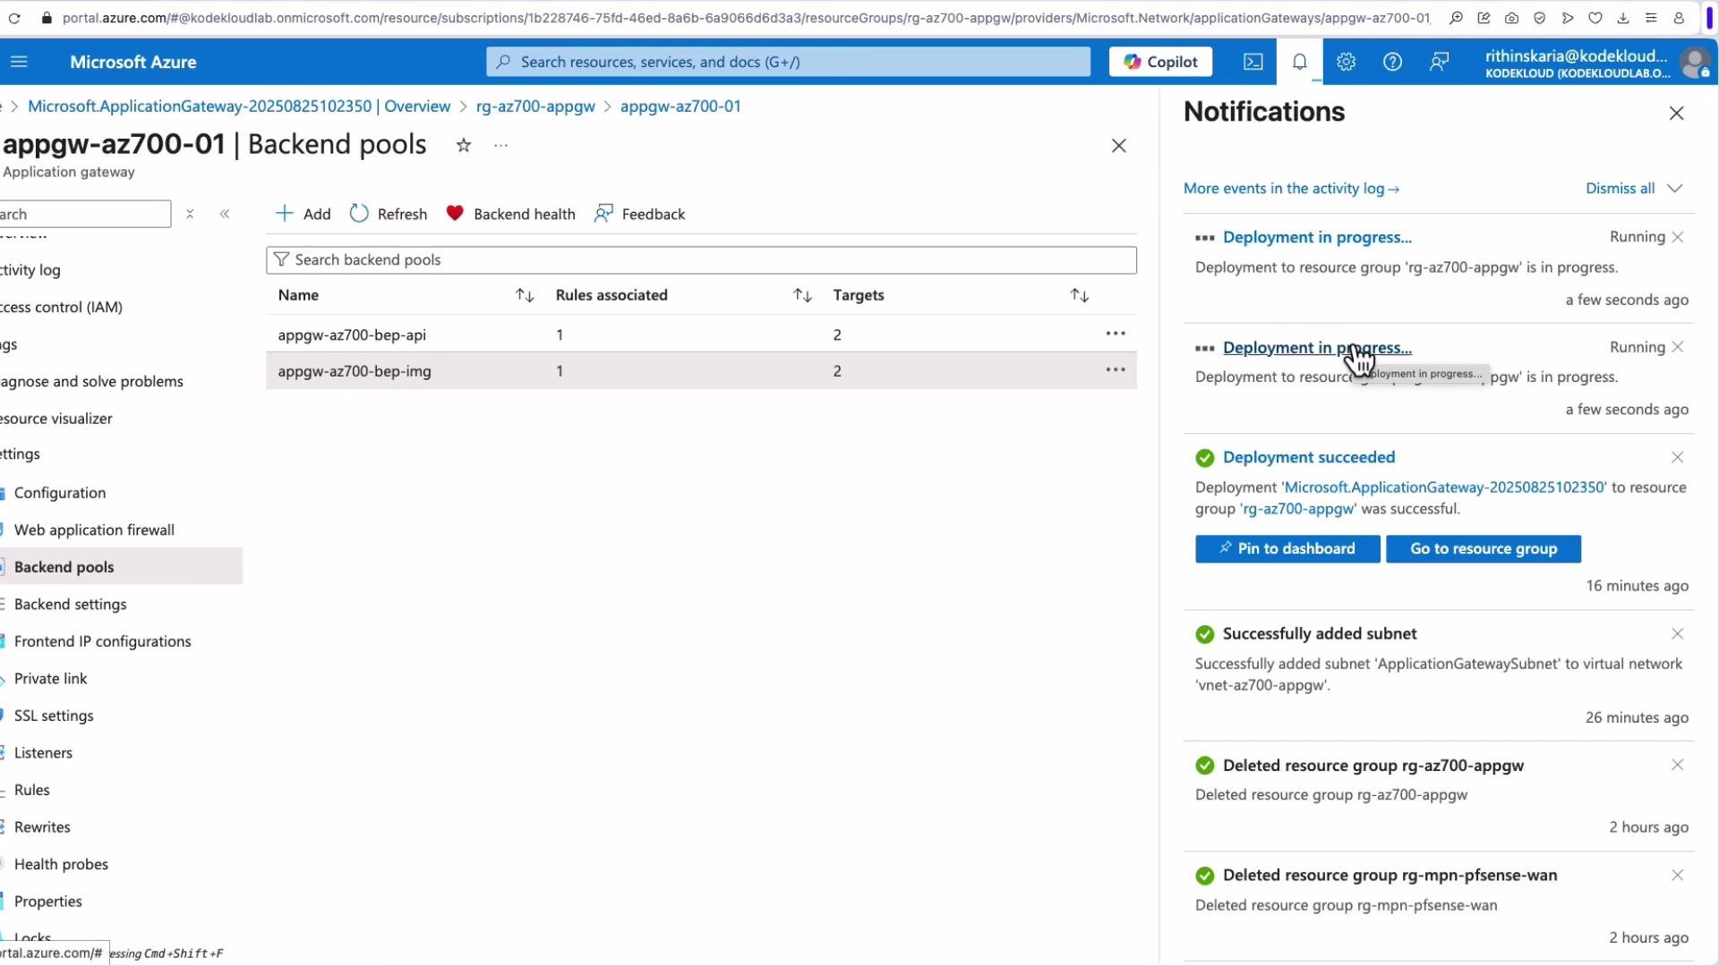Click the global Azure search box
The height and width of the screenshot is (966, 1719).
788,62
